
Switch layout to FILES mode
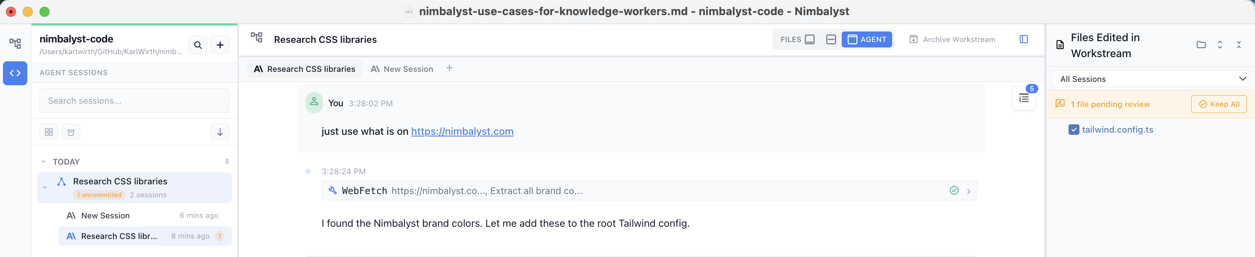point(798,39)
